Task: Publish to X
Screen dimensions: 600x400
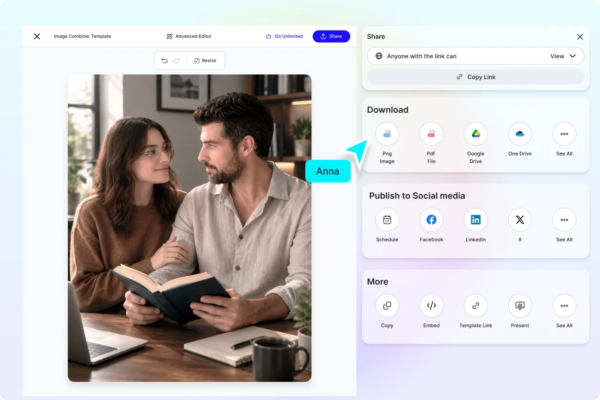Action: point(520,220)
